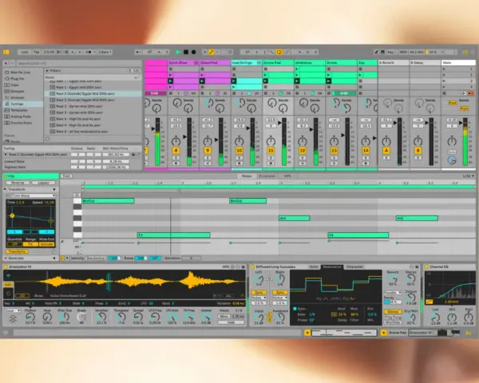Unfold the Synth Brass track with its header arrow

196,62
